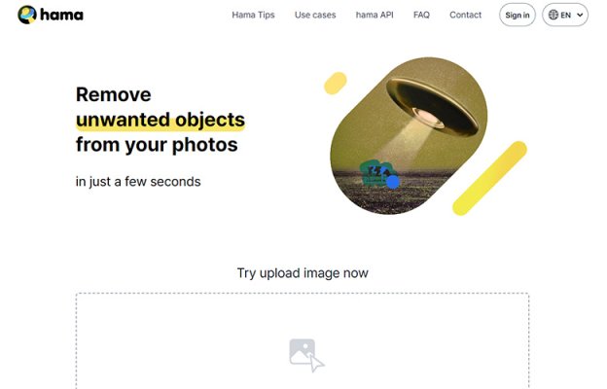Open the Use cases menu item
This screenshot has width=607, height=389.
315,16
